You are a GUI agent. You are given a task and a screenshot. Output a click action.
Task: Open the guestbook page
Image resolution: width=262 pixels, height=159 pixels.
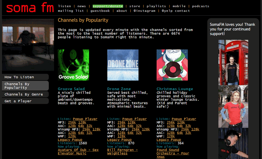pos(100,11)
